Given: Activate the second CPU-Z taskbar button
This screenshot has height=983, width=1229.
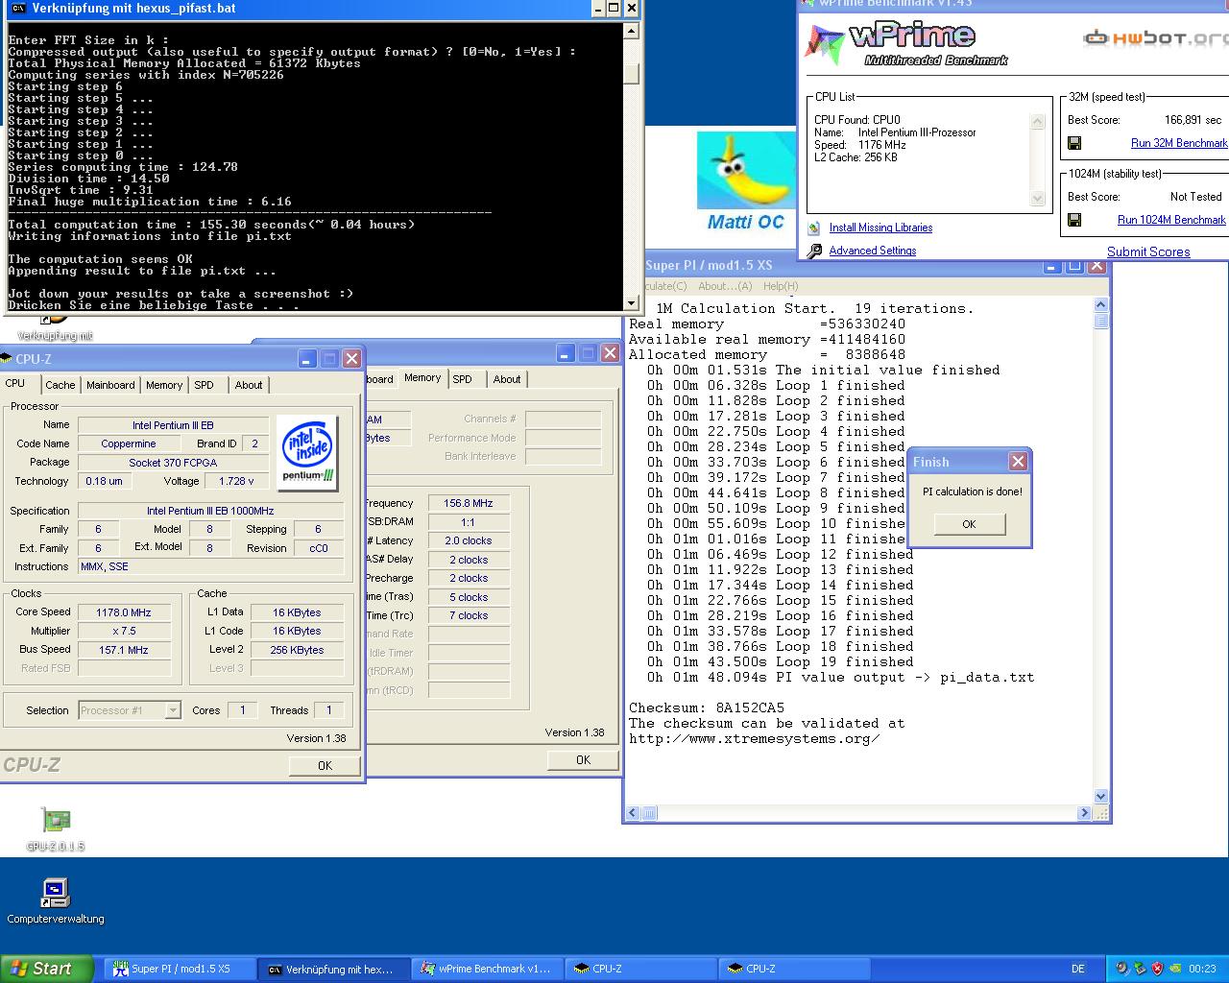Looking at the screenshot, I should pyautogui.click(x=794, y=969).
